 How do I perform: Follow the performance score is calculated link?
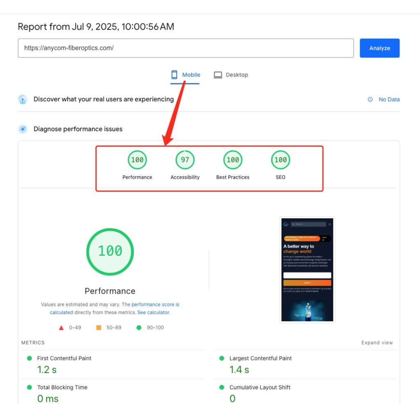155,304
